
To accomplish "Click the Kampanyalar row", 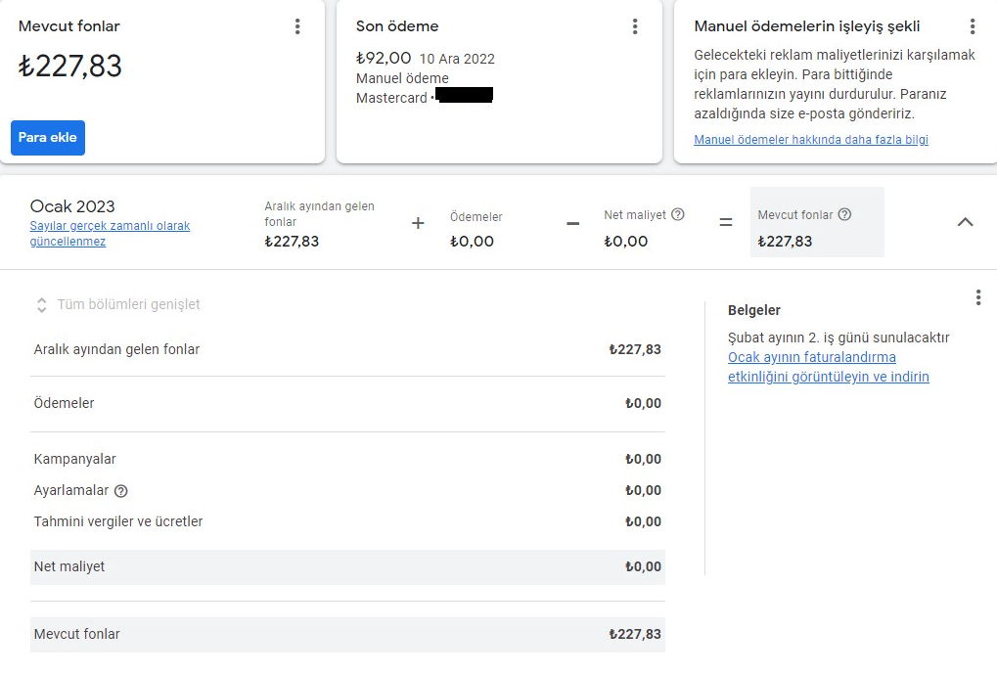I will tap(347, 459).
